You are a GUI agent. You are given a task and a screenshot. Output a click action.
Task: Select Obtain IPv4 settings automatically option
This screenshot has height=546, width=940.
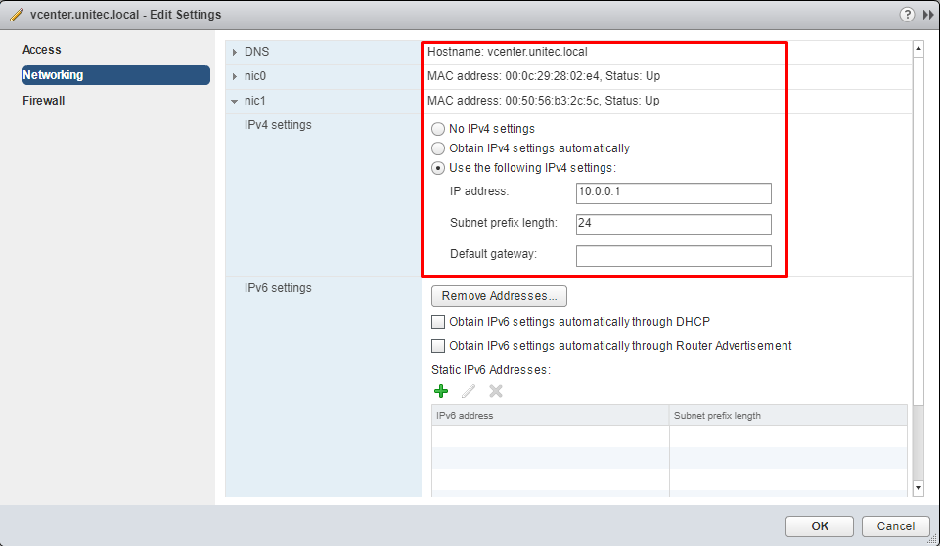click(x=438, y=148)
